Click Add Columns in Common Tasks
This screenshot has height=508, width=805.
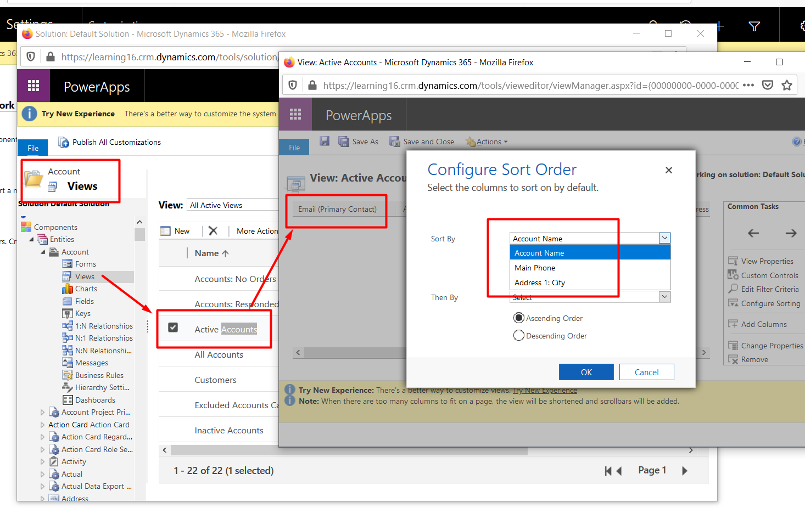tap(758, 324)
